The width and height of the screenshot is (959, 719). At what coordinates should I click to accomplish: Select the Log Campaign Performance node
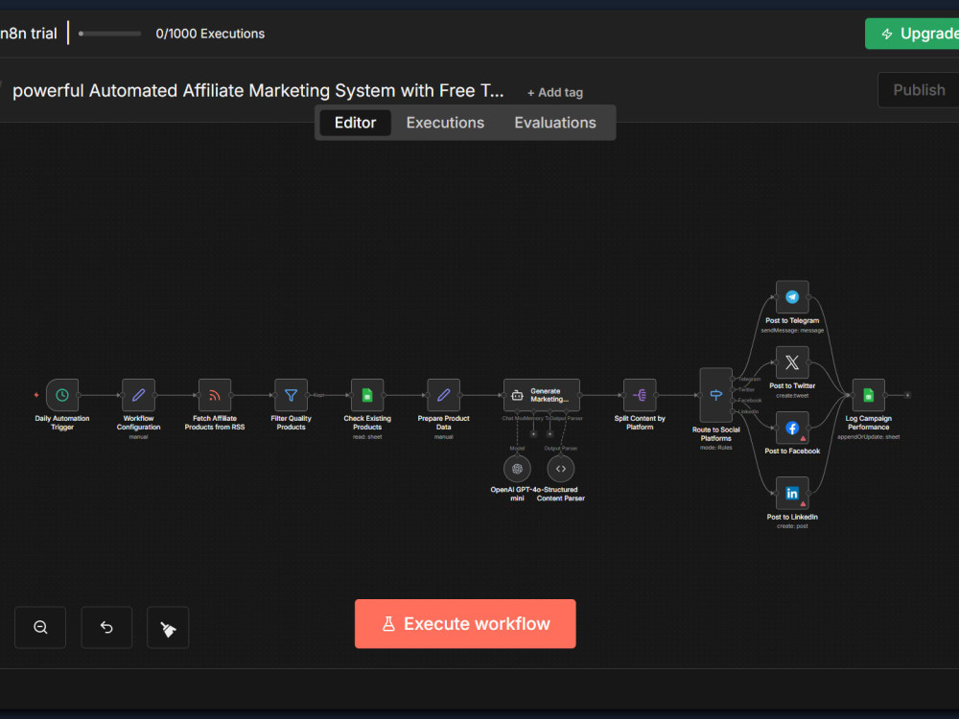(x=869, y=395)
